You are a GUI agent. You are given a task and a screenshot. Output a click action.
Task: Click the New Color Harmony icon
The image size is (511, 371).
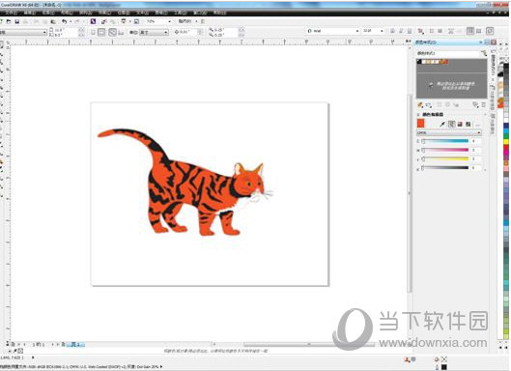pyautogui.click(x=429, y=105)
